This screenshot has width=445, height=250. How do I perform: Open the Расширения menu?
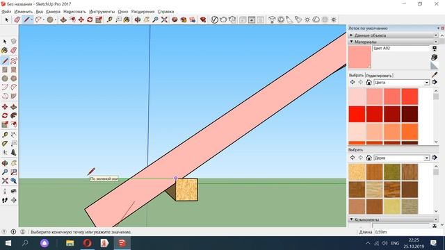point(143,12)
